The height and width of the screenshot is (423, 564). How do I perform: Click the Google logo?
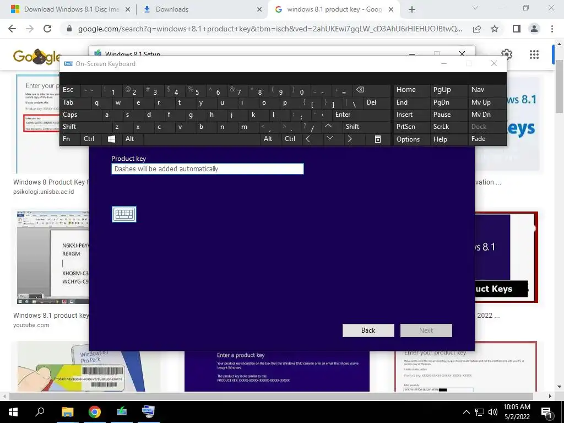point(36,57)
